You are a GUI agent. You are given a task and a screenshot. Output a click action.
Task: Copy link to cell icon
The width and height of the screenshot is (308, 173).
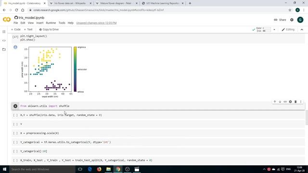[x=285, y=101]
